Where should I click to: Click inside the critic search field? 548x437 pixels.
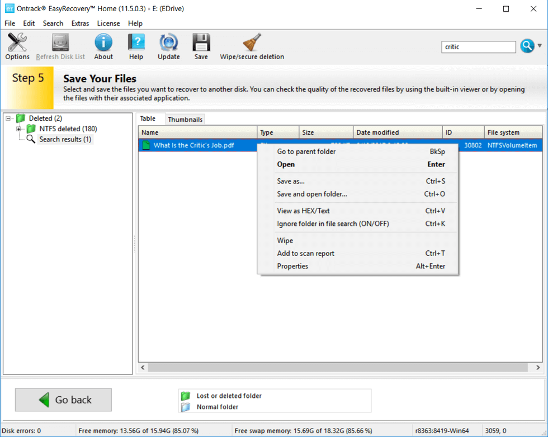(478, 47)
